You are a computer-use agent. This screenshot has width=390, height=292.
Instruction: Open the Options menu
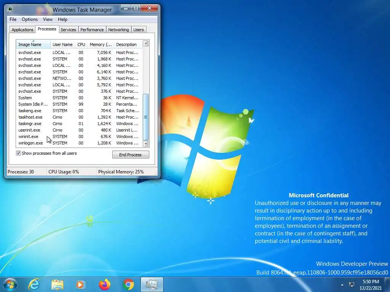click(30, 19)
